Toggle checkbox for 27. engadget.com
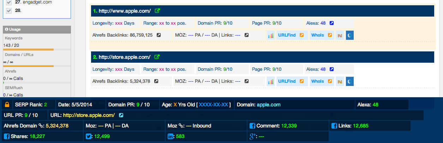443x143 pixels. [x=9, y=2]
